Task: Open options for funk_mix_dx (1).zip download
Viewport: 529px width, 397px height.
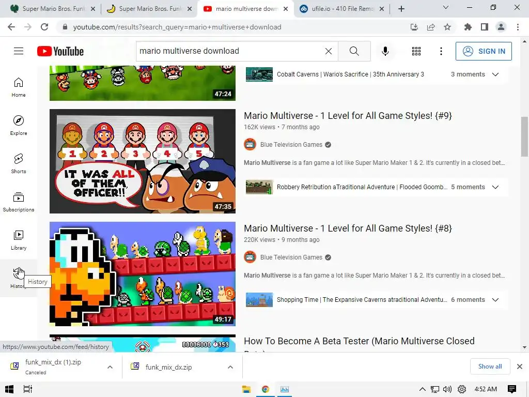Action: (110, 367)
